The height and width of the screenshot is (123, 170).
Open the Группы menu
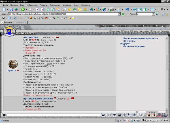point(43,5)
